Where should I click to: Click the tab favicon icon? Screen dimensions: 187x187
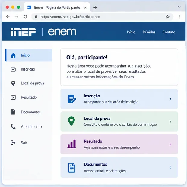click(29, 8)
